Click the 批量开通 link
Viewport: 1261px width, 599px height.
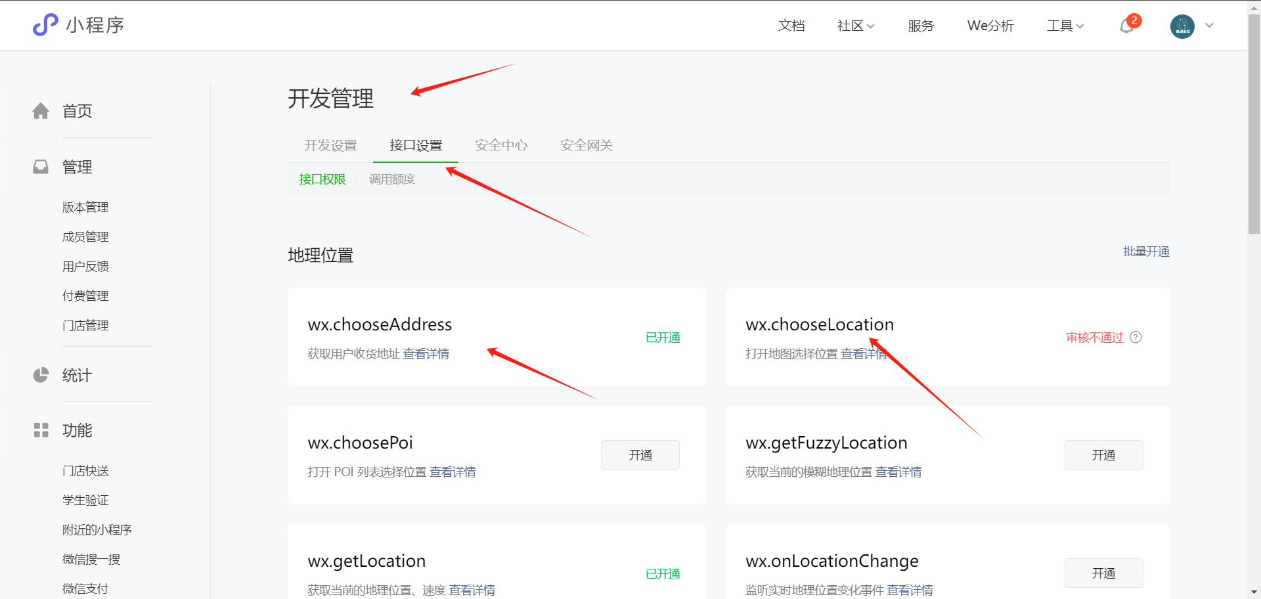pos(1146,252)
